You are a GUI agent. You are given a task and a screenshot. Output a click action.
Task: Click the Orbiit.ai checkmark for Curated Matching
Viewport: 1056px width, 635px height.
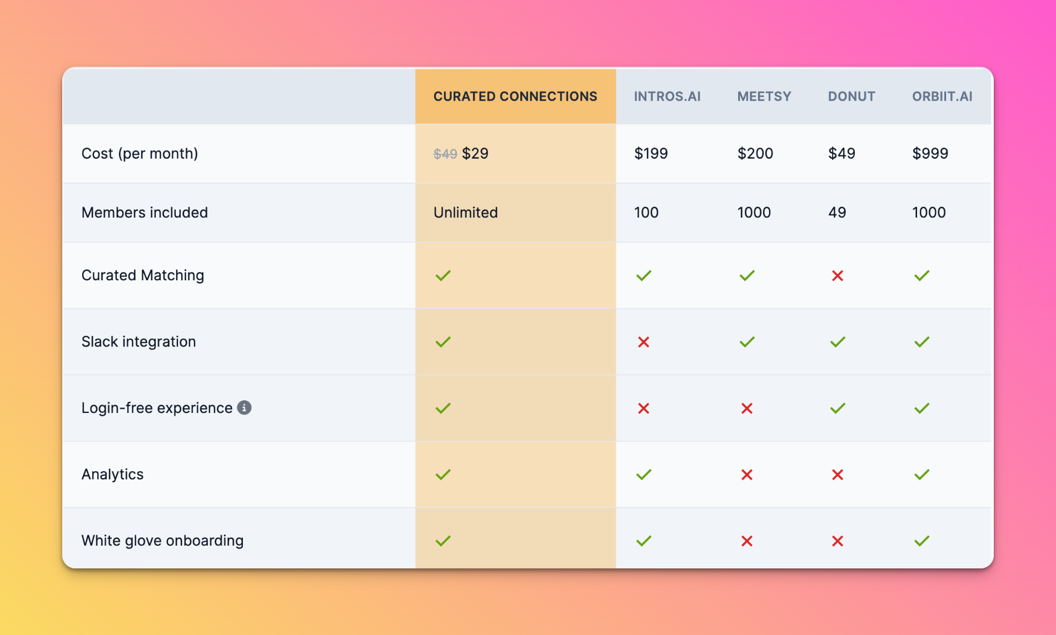point(921,275)
